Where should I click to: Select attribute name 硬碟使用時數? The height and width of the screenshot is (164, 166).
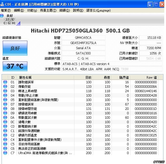[28, 113]
